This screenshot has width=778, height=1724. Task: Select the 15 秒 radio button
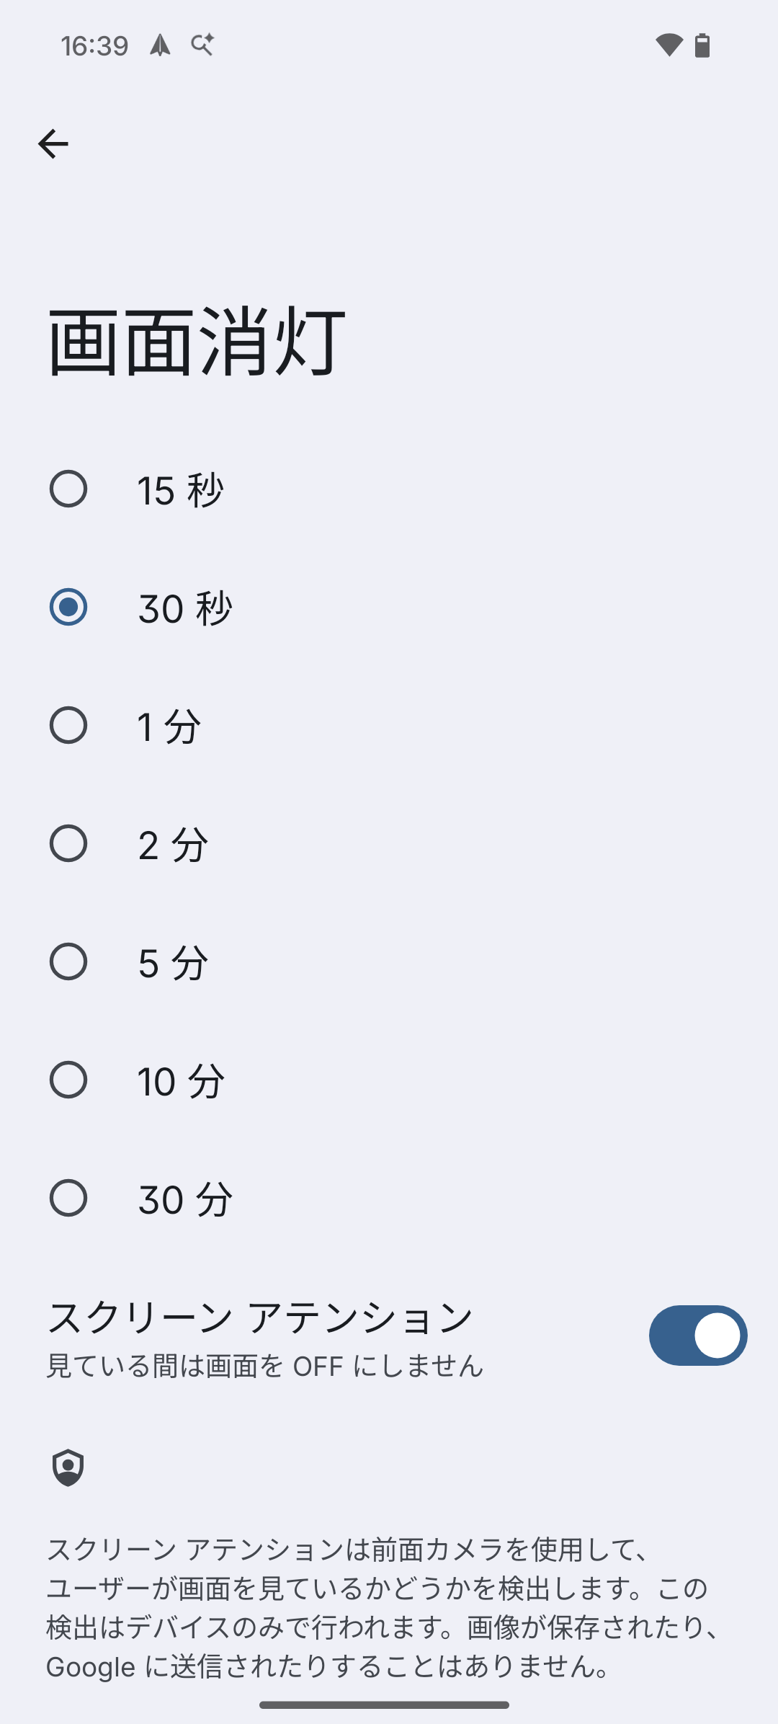tap(68, 489)
